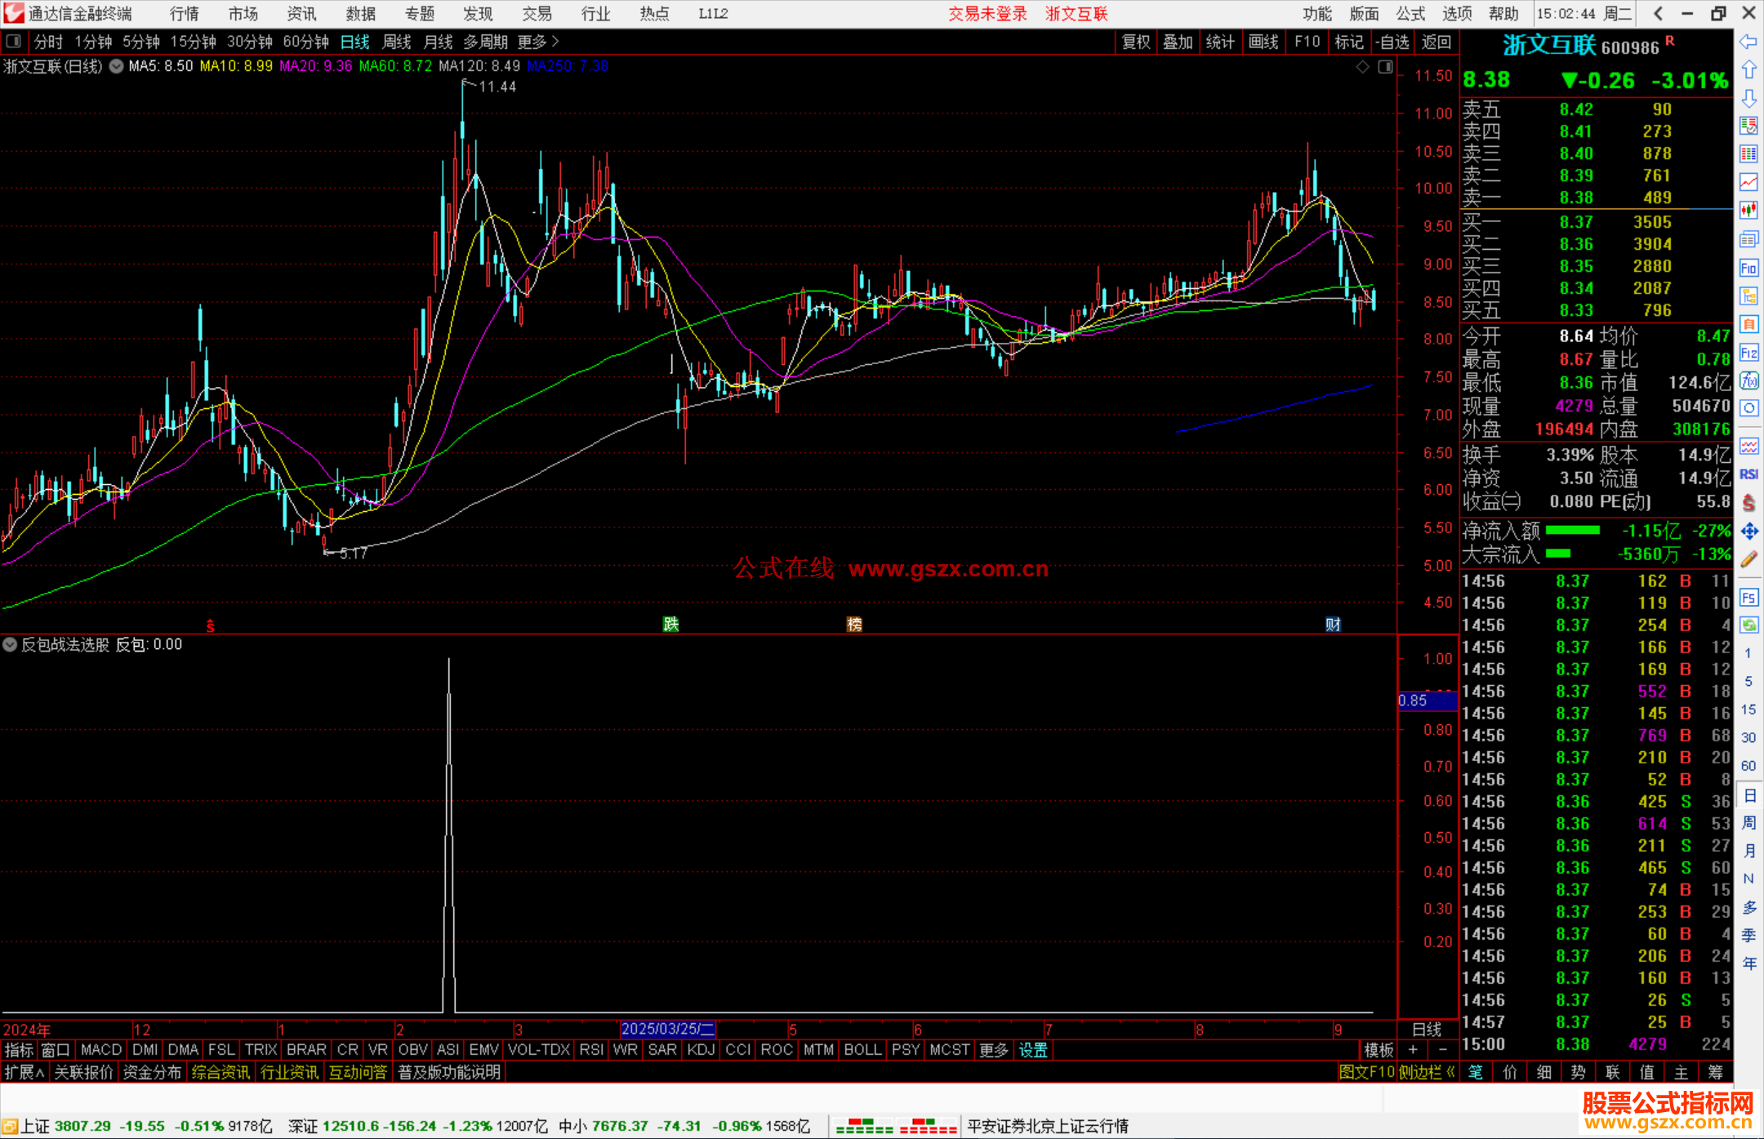Switch period to 15 minutes in sidebar
The height and width of the screenshot is (1139, 1764).
click(1748, 710)
